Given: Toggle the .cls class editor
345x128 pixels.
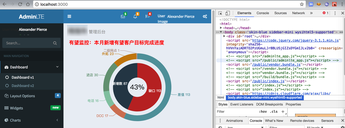Looking at the screenshot, I should [x=274, y=111].
